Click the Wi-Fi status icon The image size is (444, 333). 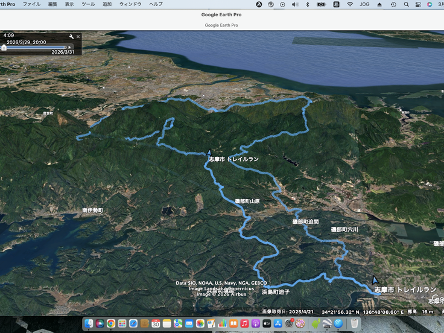(350, 4)
